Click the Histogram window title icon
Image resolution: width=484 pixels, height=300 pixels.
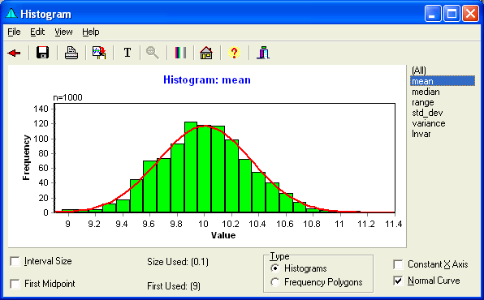click(x=11, y=14)
